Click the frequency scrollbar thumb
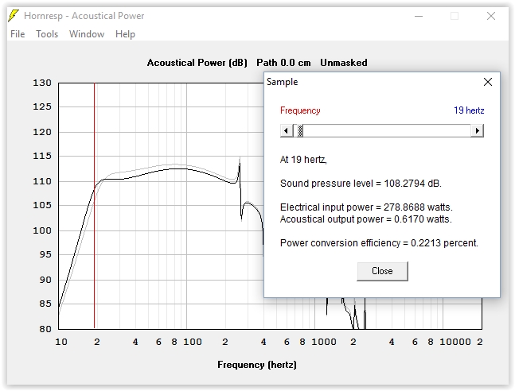Screen dimensions: 515x391 pyautogui.click(x=298, y=130)
